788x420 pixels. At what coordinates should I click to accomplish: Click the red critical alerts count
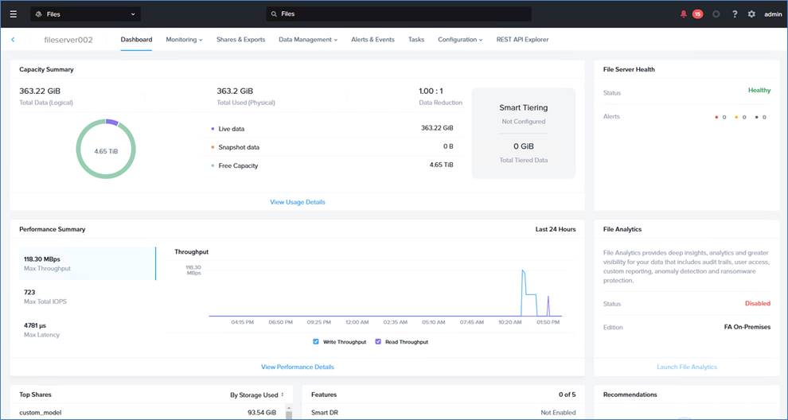click(720, 117)
